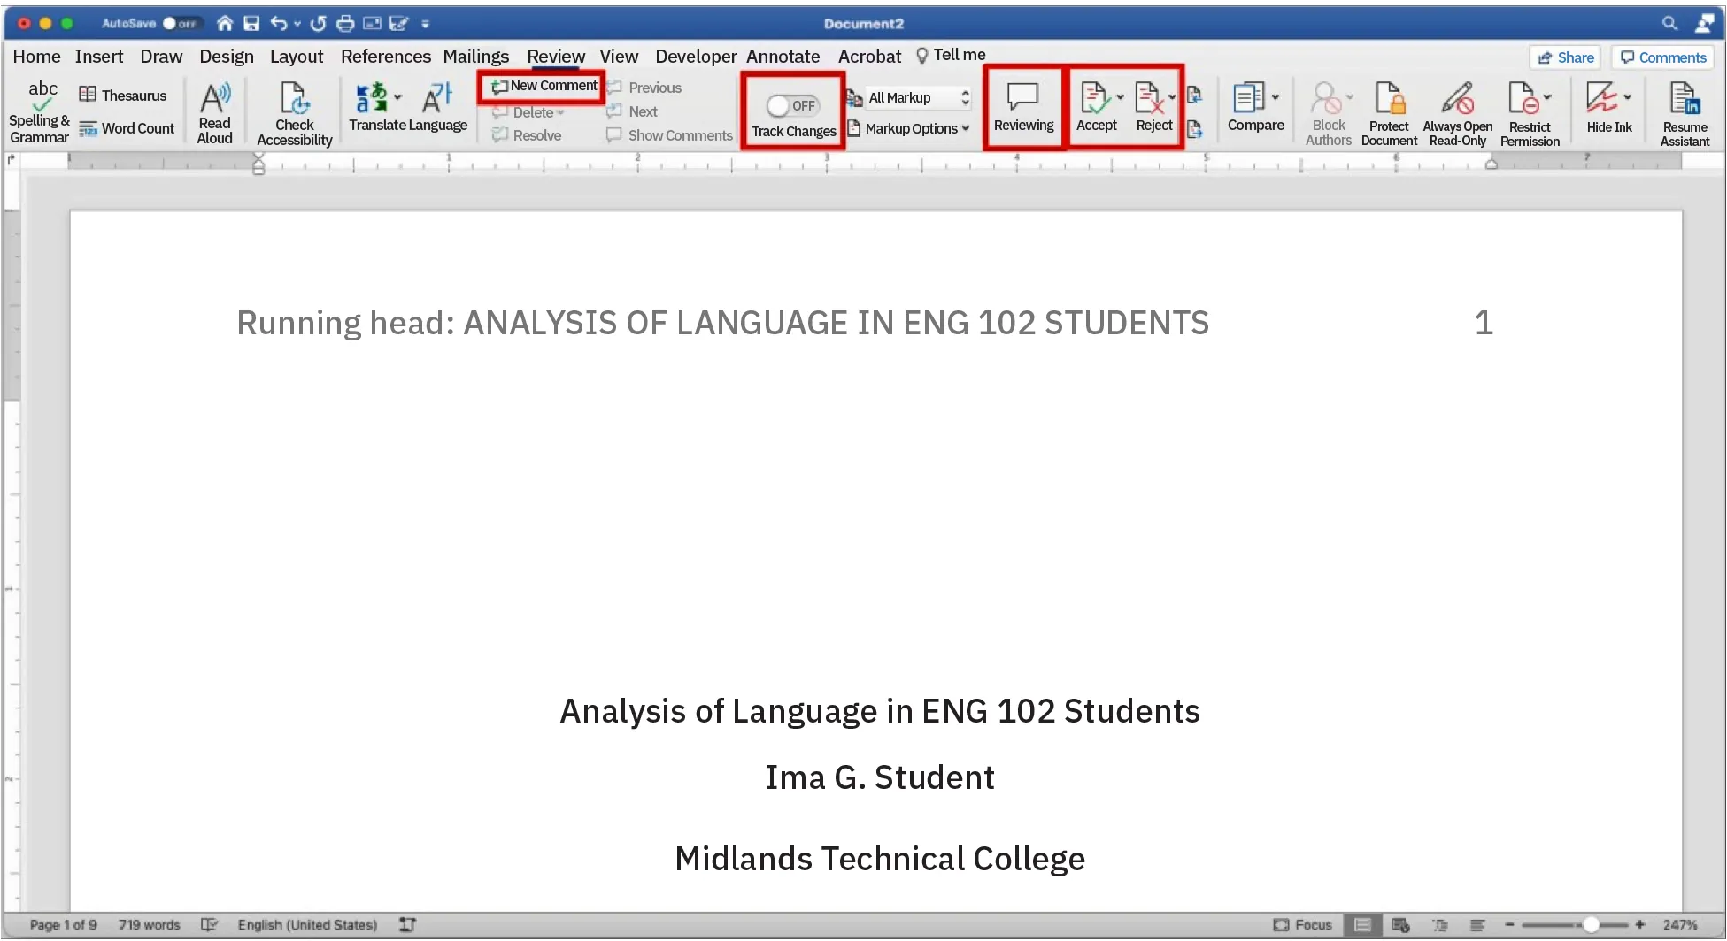Click the New Comment button
The height and width of the screenshot is (941, 1727).
pyautogui.click(x=541, y=86)
